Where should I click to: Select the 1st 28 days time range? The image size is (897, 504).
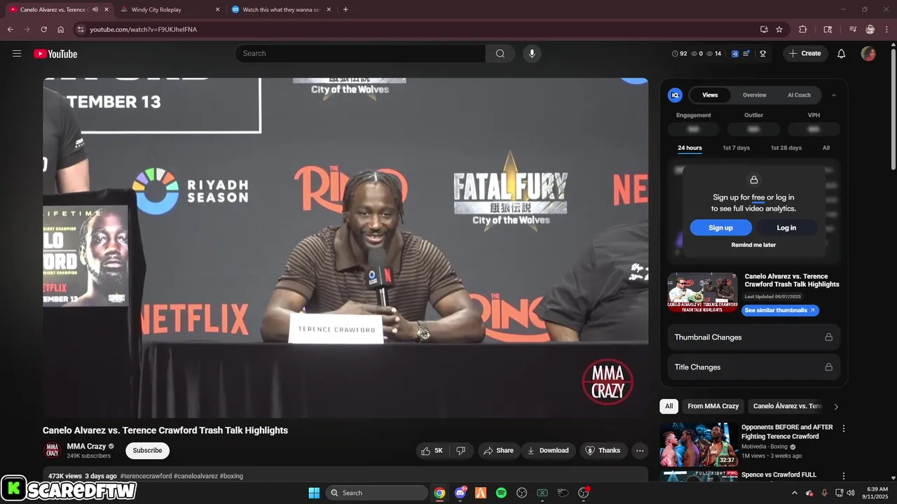[x=786, y=148]
